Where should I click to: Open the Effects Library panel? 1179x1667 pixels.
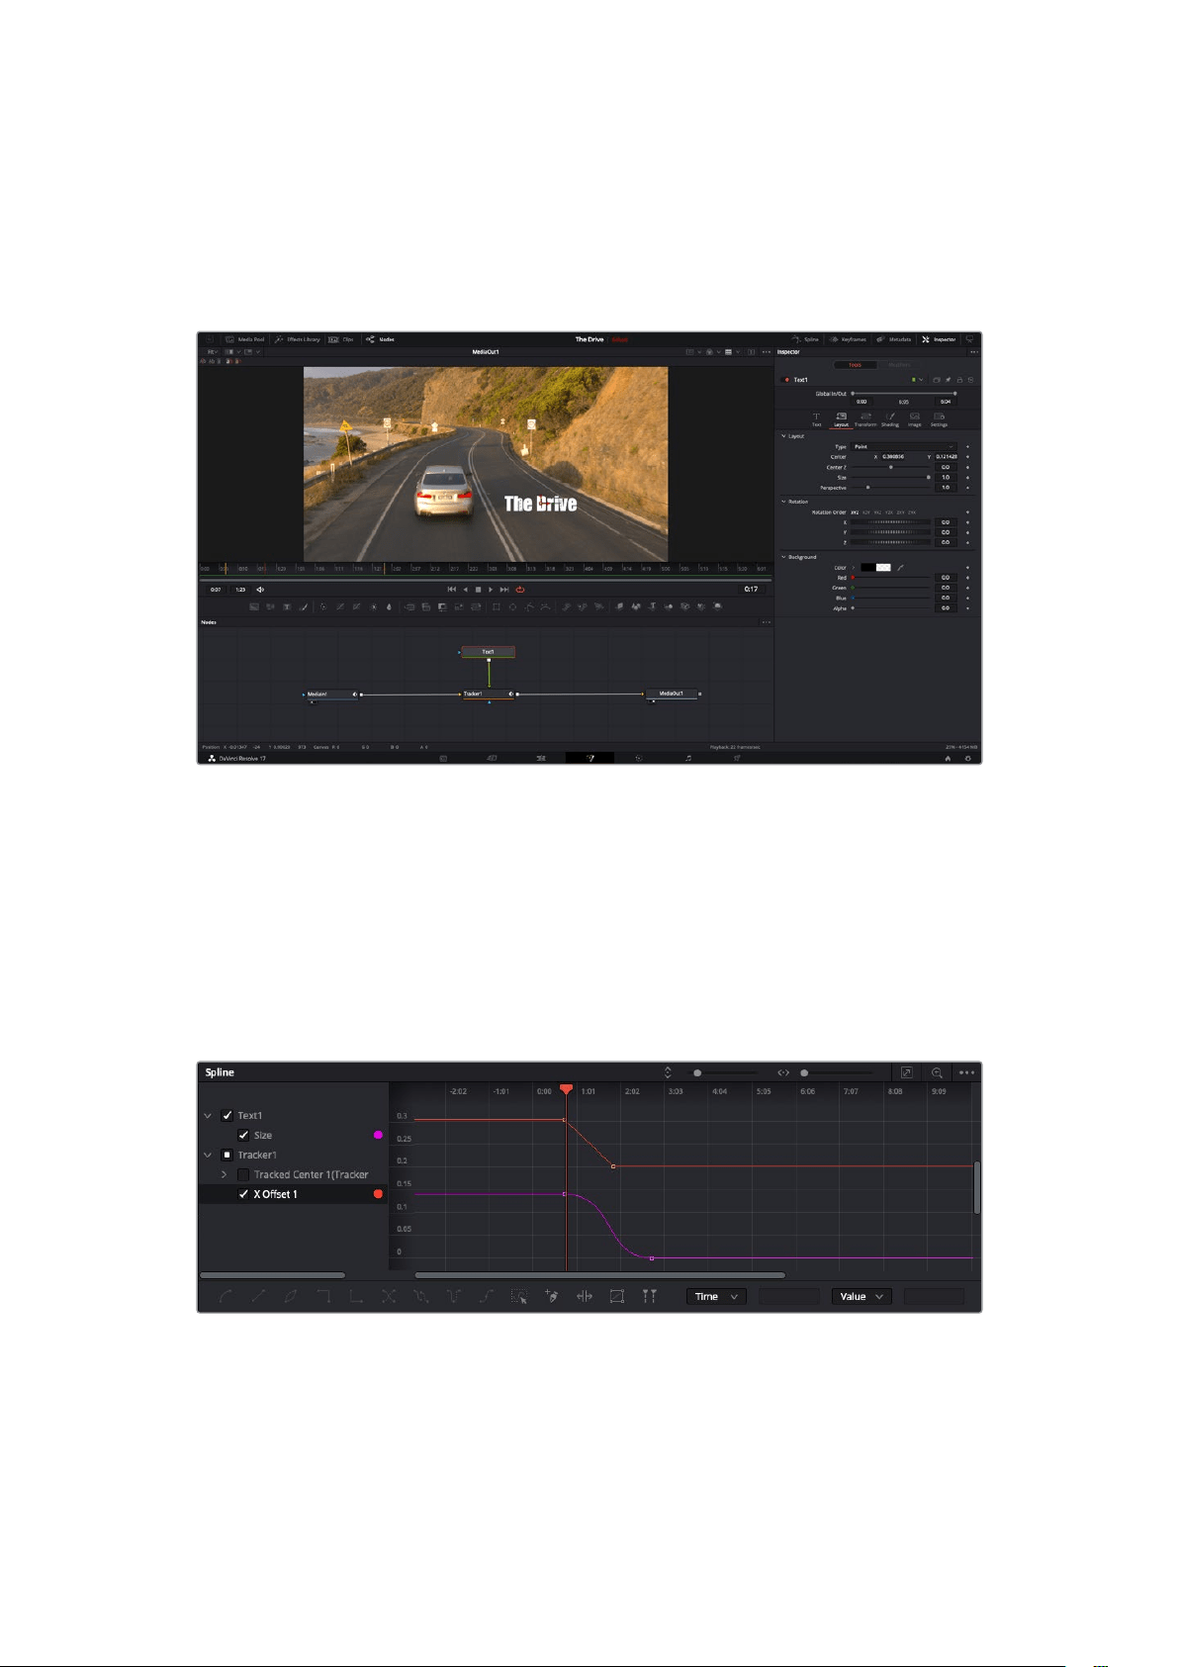(x=297, y=339)
